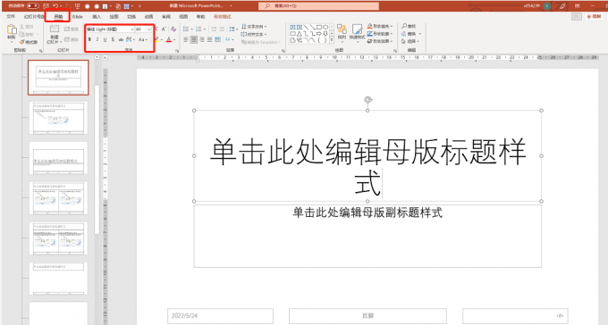Open the Bullets dropdown arrow

click(x=192, y=29)
